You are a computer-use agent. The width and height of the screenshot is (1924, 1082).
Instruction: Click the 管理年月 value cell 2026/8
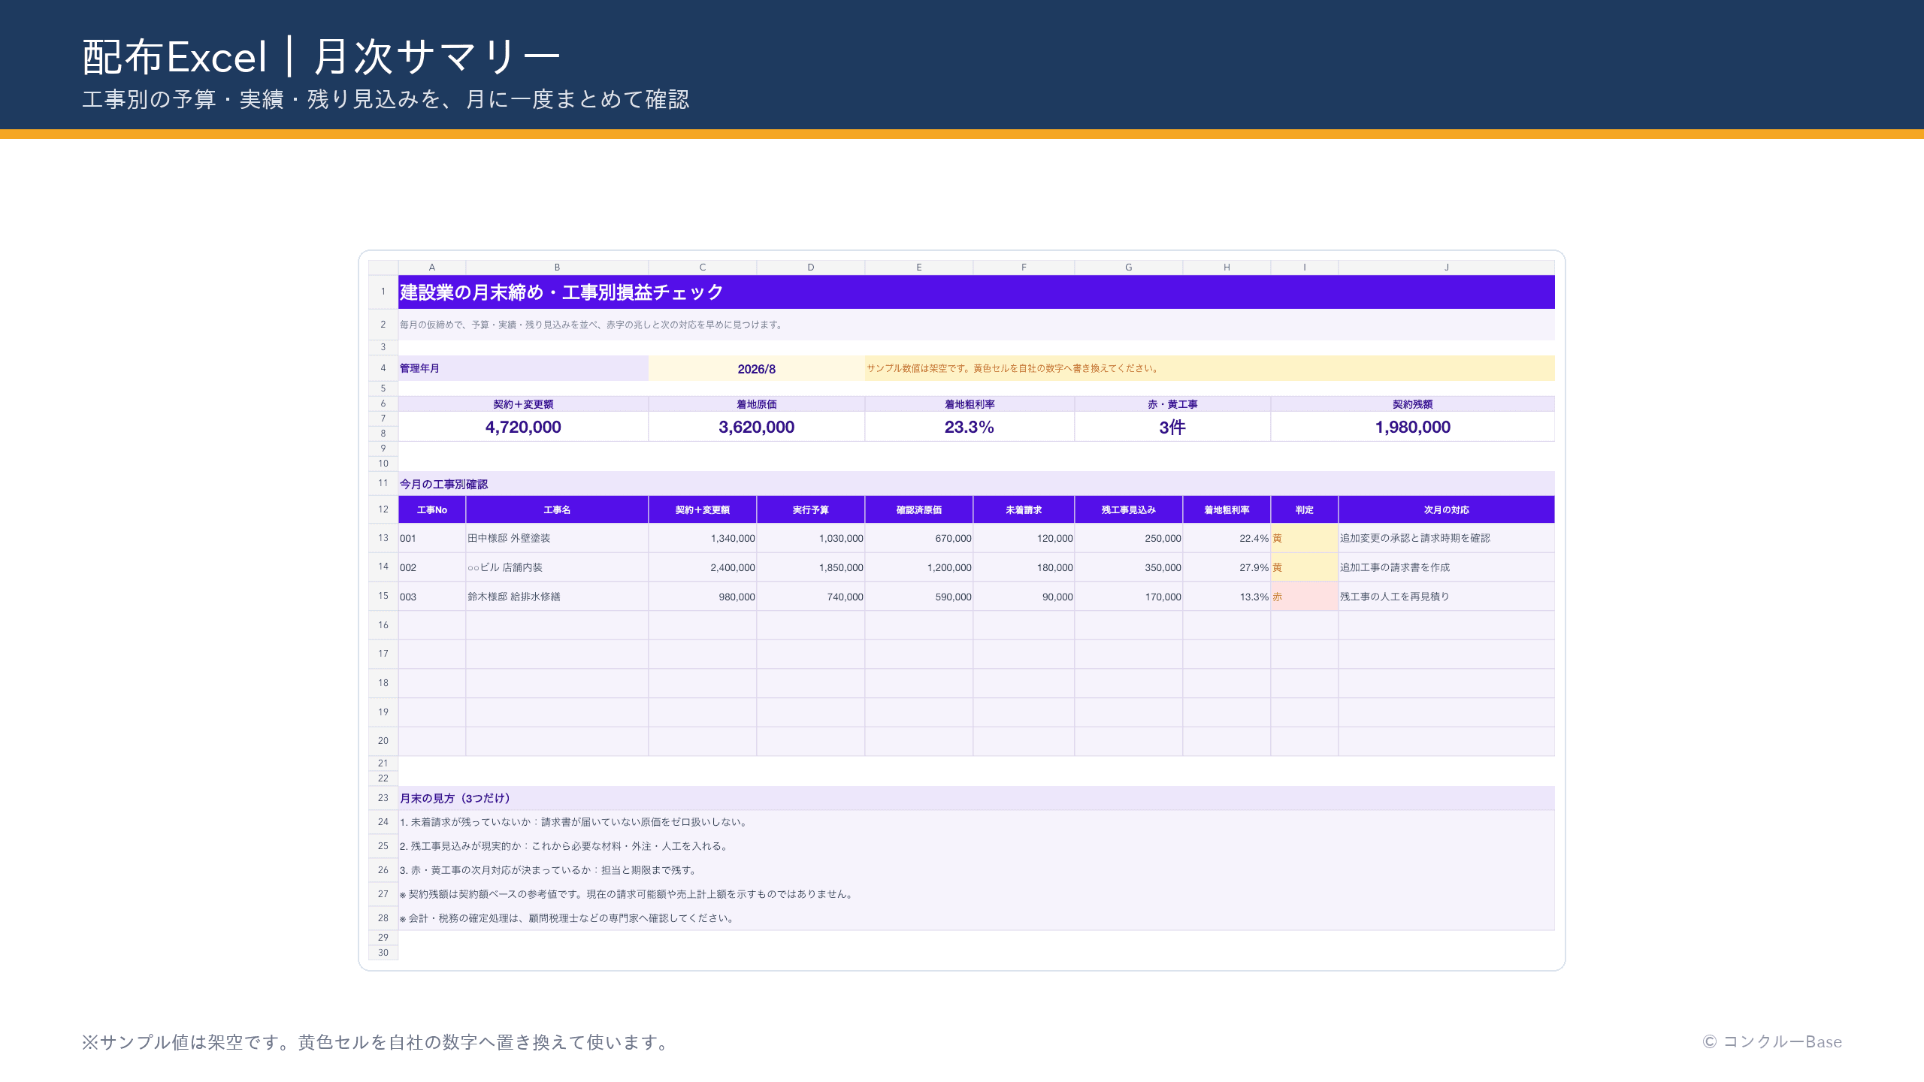point(756,368)
